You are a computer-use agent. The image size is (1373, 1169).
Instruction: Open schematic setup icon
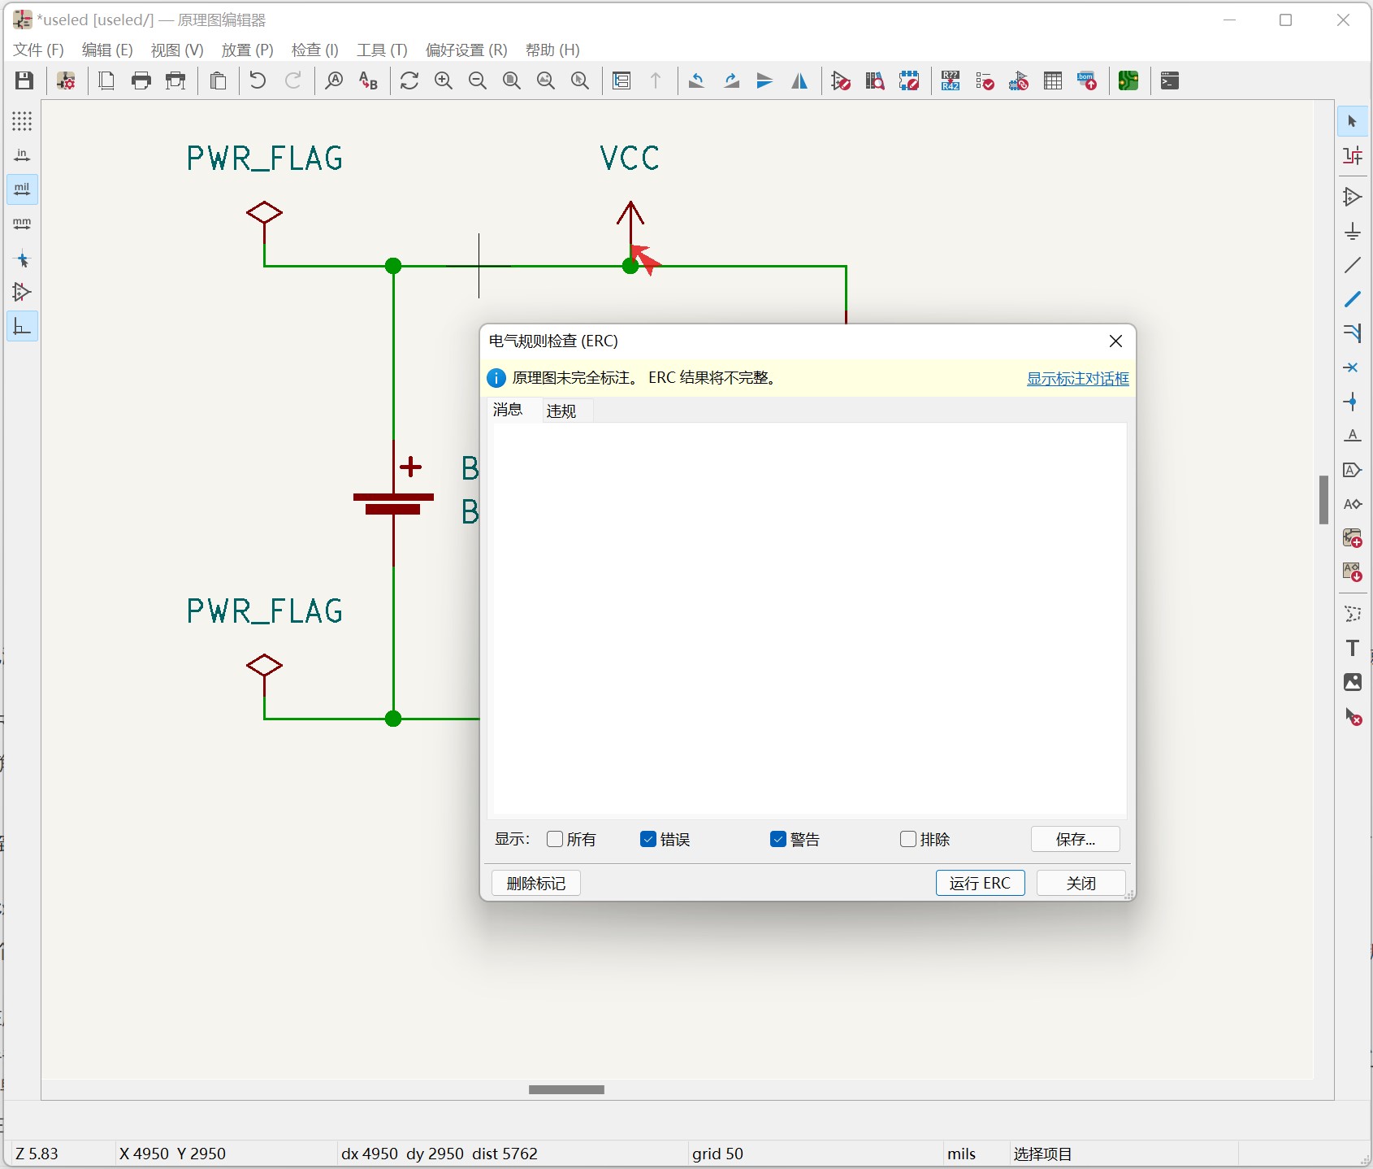(x=66, y=80)
